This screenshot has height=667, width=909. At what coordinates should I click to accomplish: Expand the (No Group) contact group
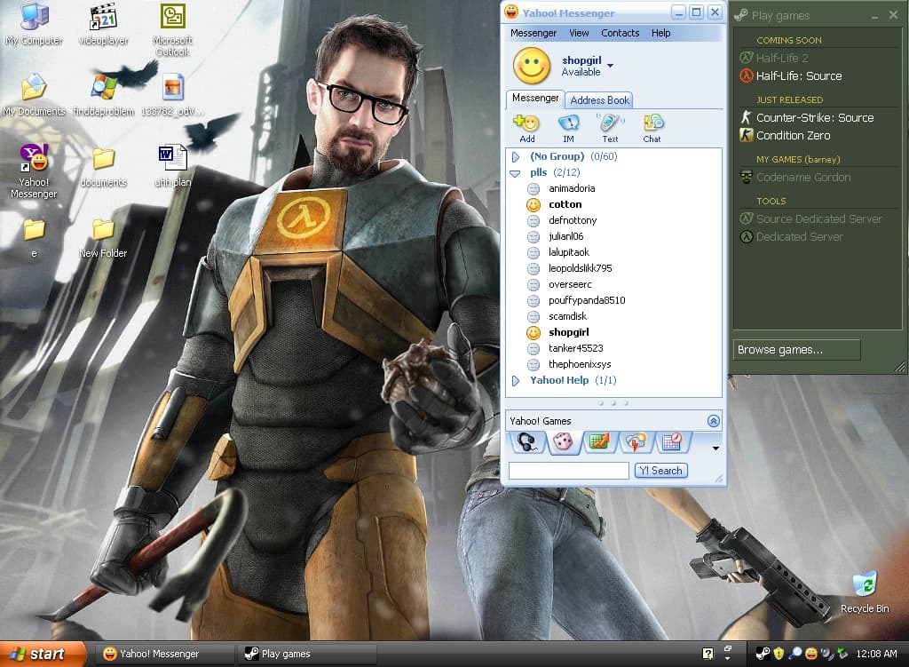[516, 156]
